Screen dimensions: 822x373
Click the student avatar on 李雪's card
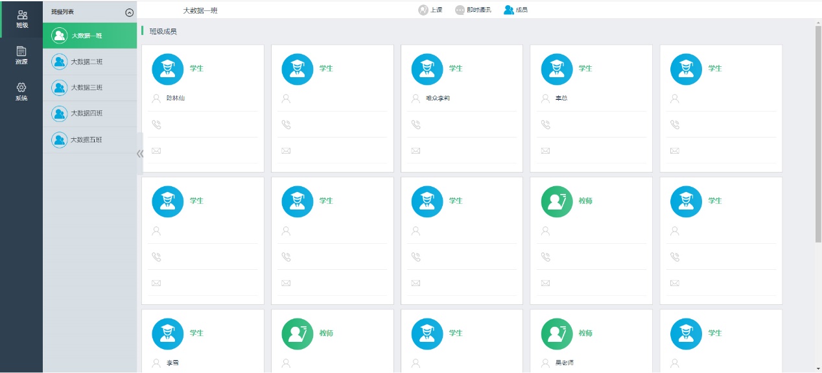(168, 333)
